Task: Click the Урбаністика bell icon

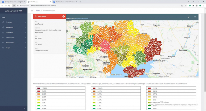Action: click(3, 43)
